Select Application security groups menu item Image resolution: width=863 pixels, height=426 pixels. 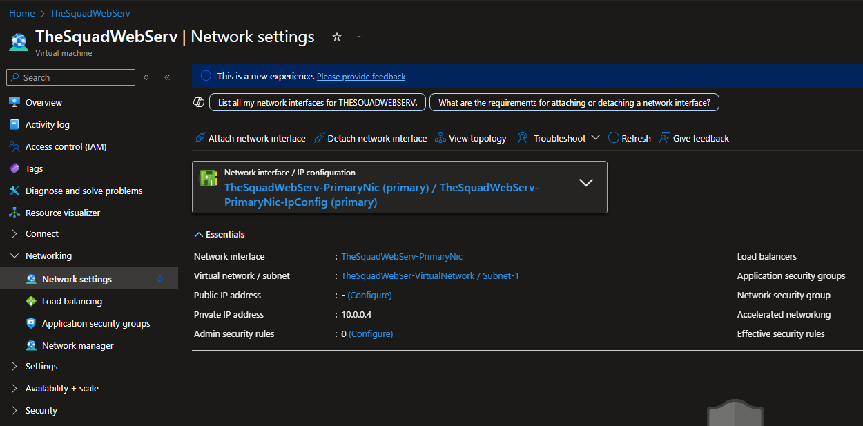[96, 323]
